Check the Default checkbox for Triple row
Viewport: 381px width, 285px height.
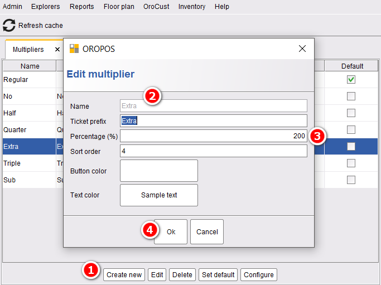(x=351, y=163)
